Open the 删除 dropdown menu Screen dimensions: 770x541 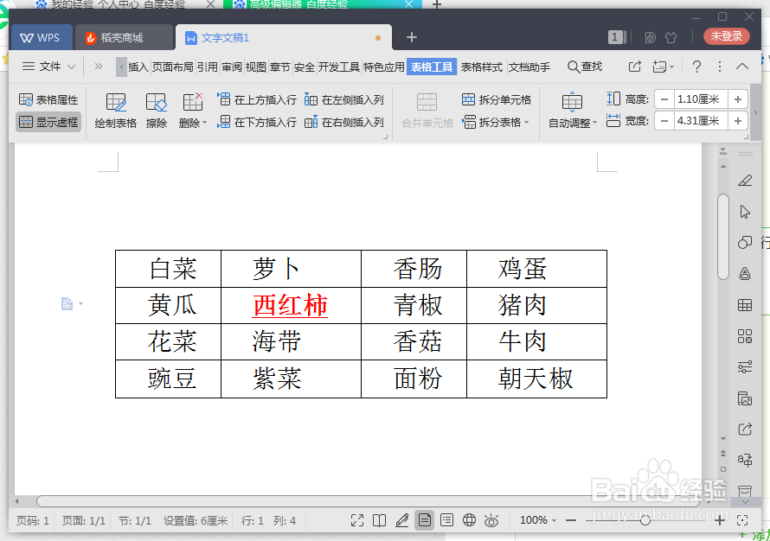(195, 122)
